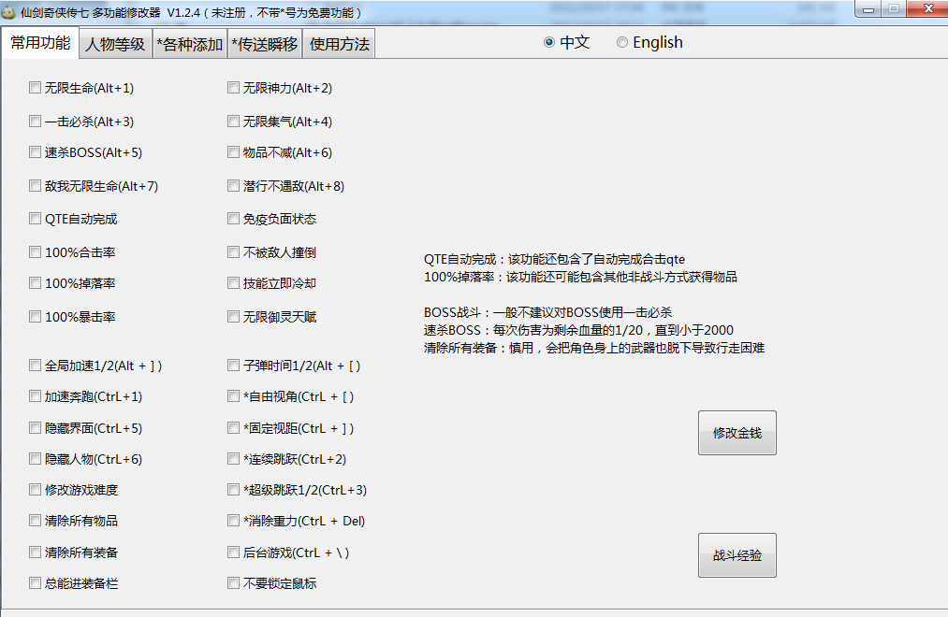Open the *各种添加 tab

pyautogui.click(x=189, y=44)
